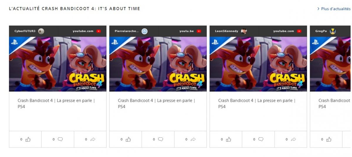This screenshot has height=157, width=352.
Task: Click YouTube icon on LeonSKennedy's card
Action: point(299,31)
